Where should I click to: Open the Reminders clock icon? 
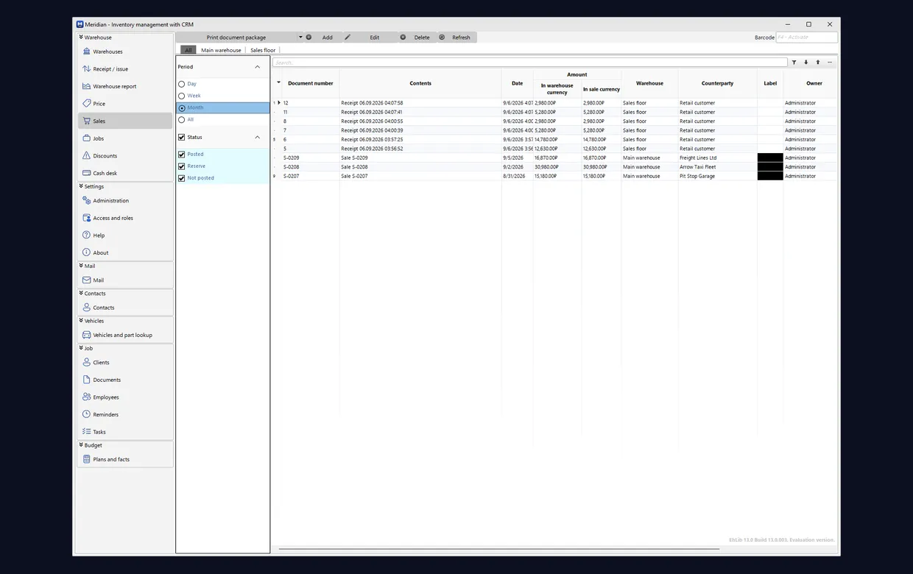(86, 414)
